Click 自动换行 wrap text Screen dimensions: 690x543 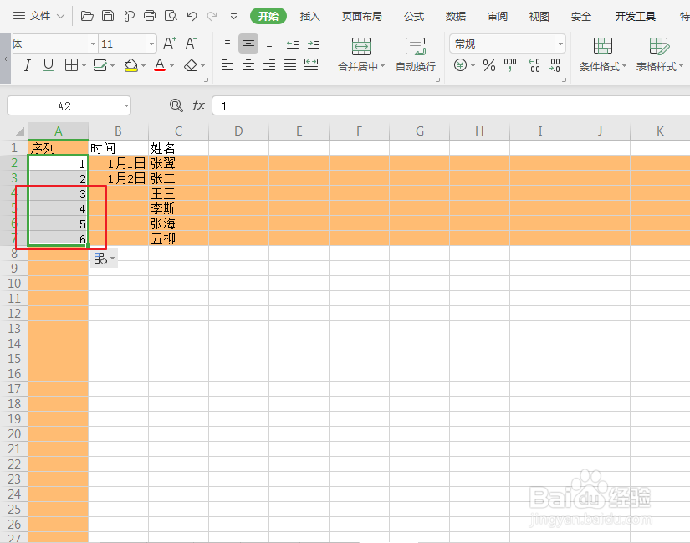[416, 54]
